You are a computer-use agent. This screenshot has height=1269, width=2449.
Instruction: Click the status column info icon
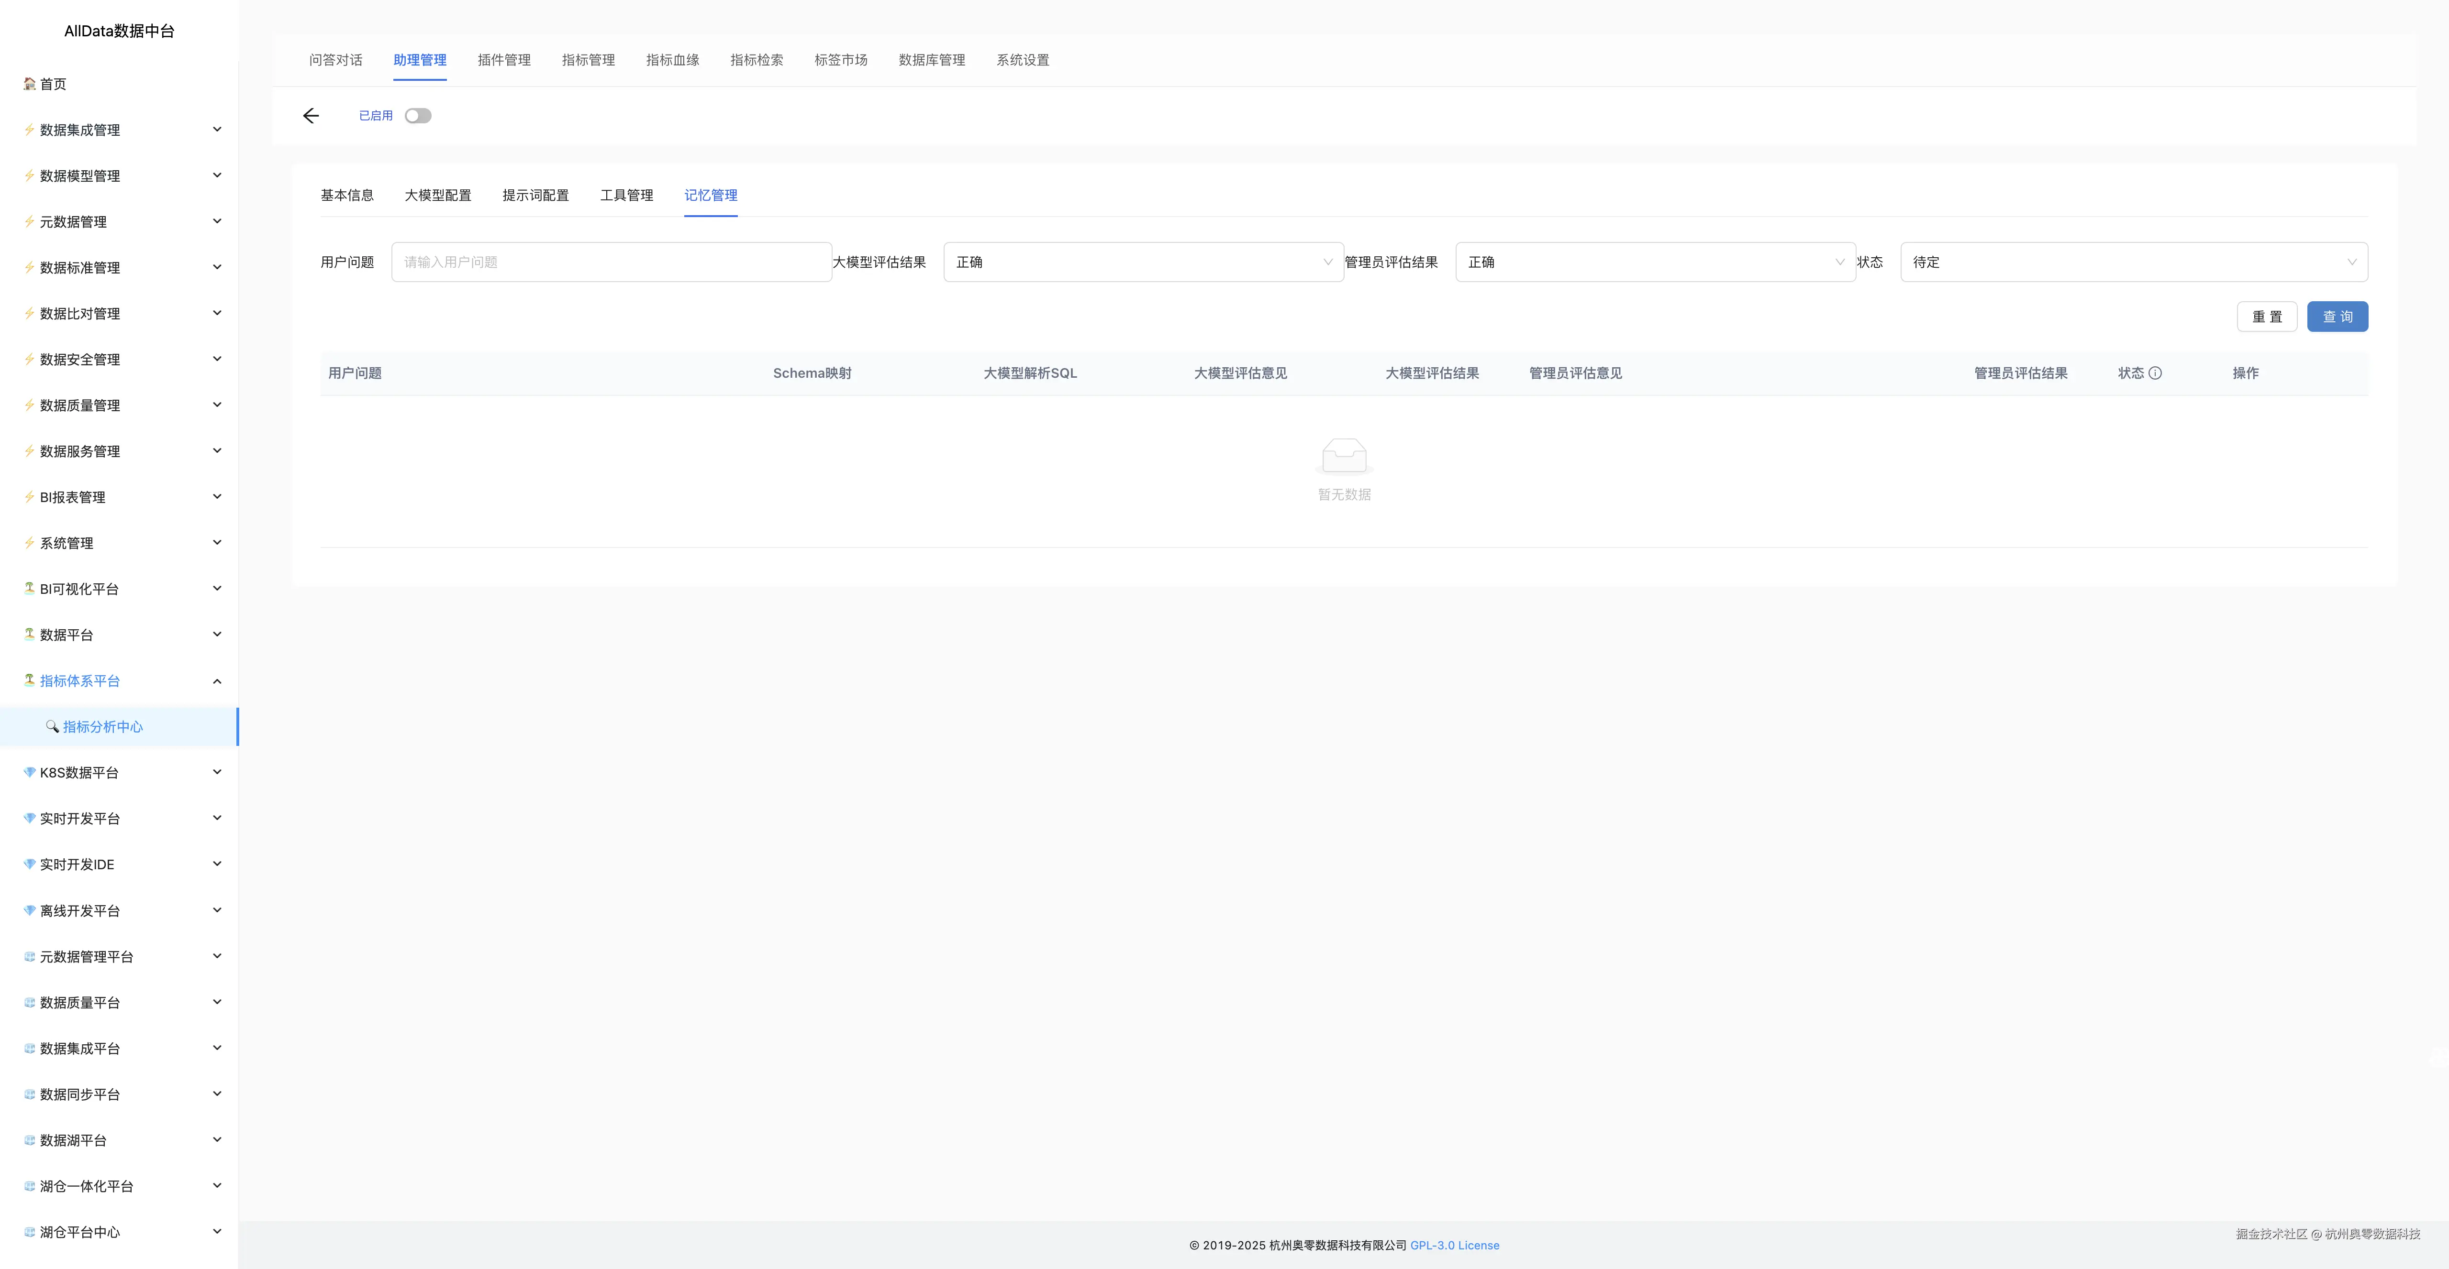[x=2155, y=373]
